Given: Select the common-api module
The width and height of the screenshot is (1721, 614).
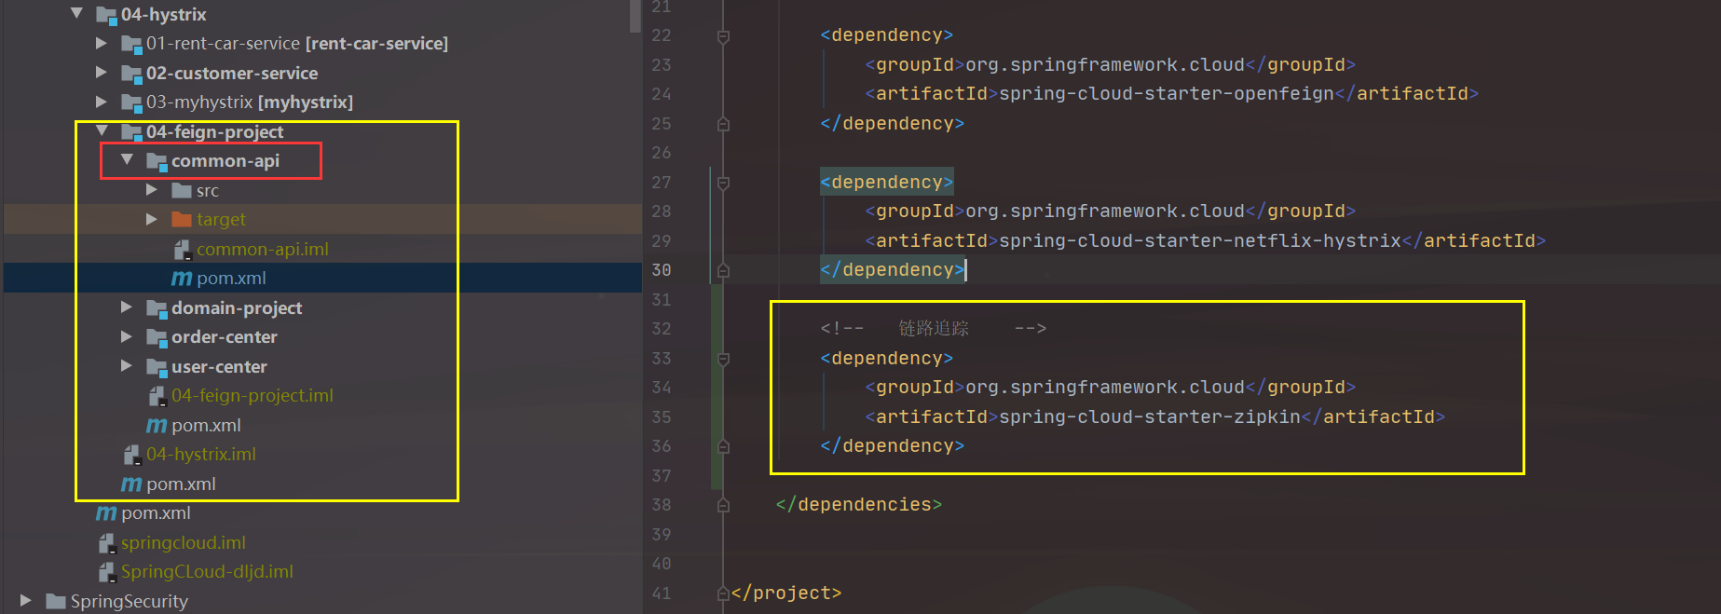Looking at the screenshot, I should 225,160.
